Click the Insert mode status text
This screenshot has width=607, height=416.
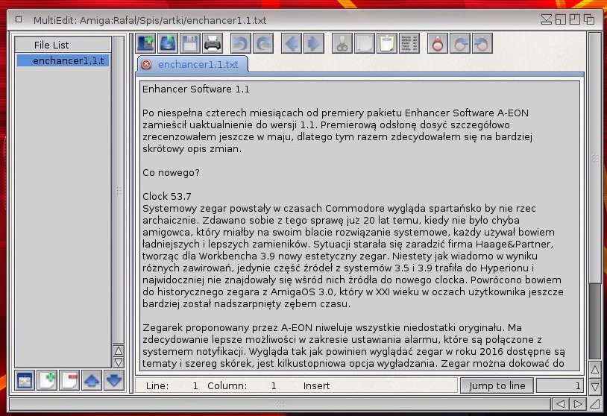point(316,386)
